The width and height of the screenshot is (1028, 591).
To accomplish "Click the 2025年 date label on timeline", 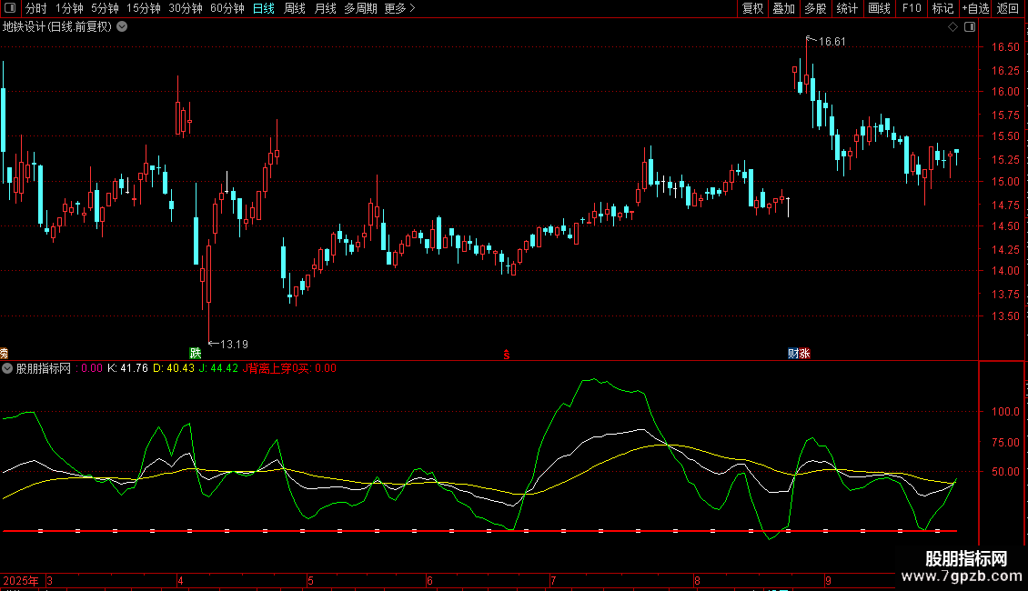I will pos(22,580).
